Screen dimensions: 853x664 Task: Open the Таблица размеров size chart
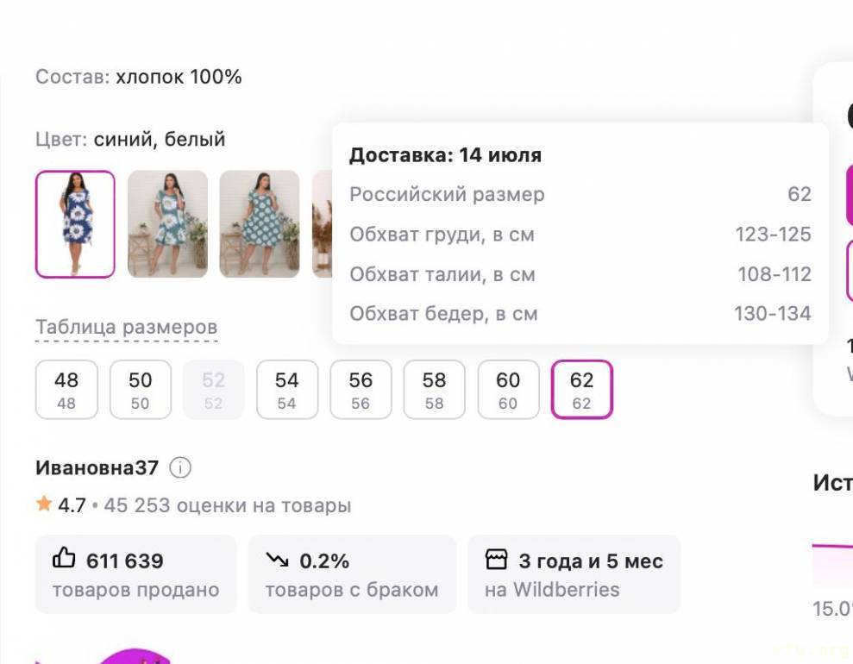126,328
